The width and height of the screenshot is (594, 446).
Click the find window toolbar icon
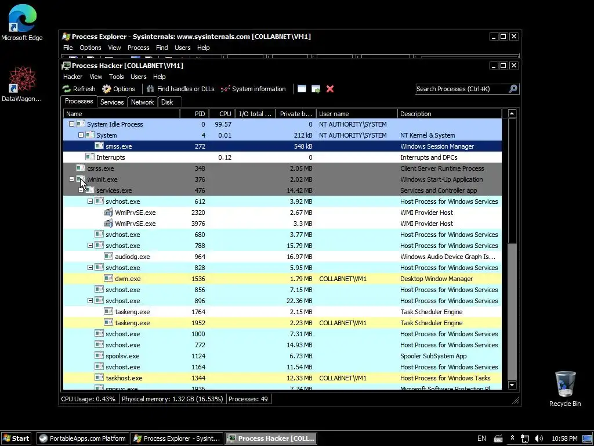[x=302, y=89]
